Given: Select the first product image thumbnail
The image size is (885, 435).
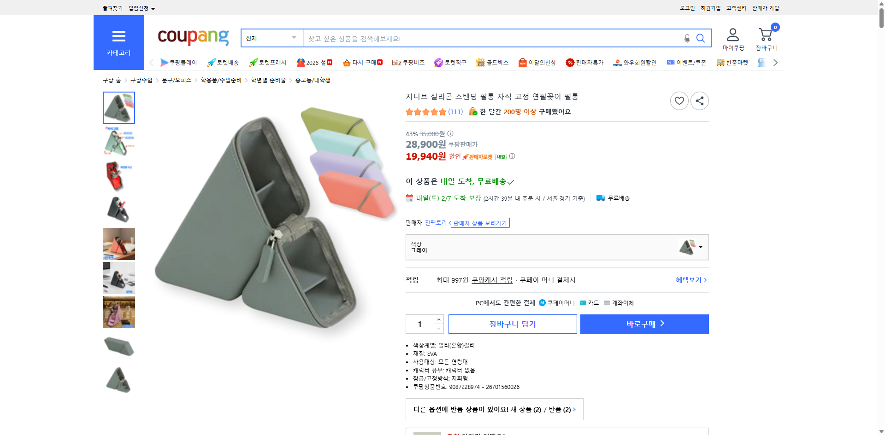Looking at the screenshot, I should [x=118, y=108].
